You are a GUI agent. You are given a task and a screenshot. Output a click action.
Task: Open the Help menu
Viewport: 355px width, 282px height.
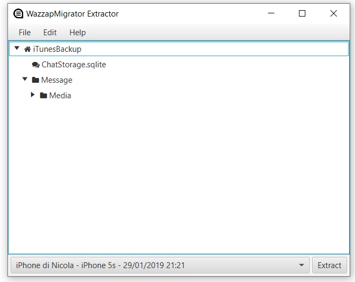tap(77, 33)
